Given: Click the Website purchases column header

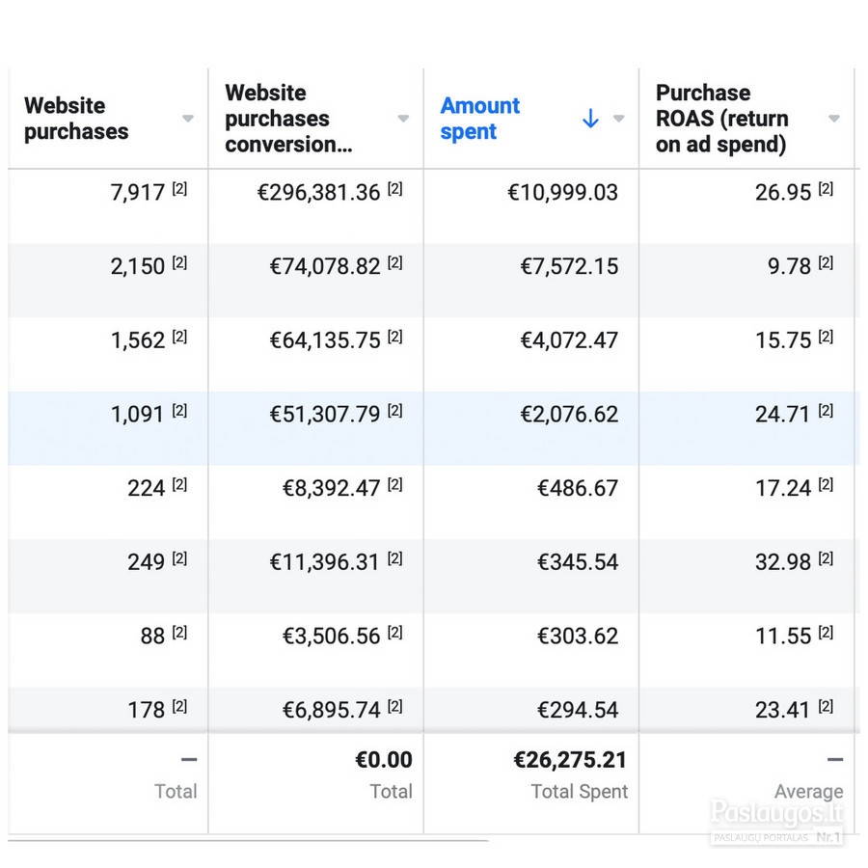Looking at the screenshot, I should [76, 119].
